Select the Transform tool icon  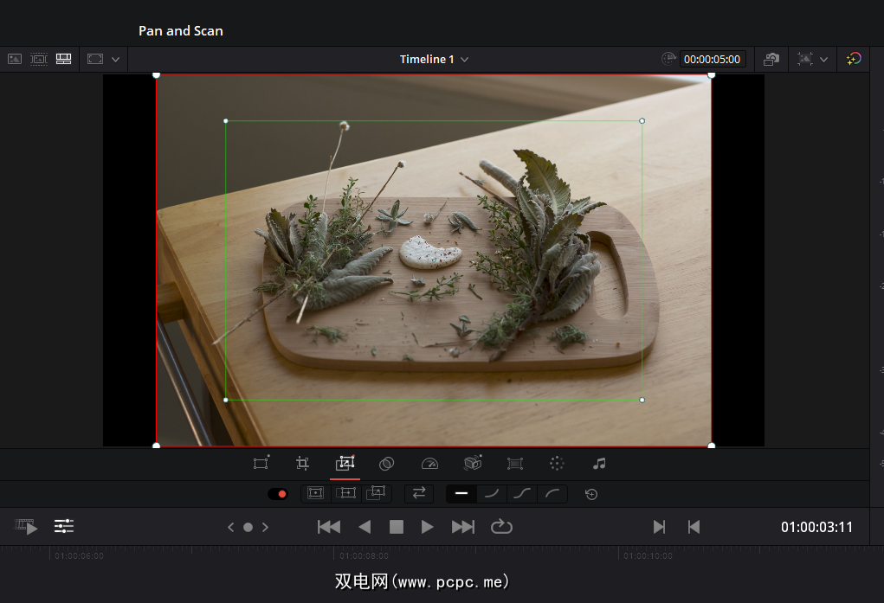pyautogui.click(x=261, y=464)
